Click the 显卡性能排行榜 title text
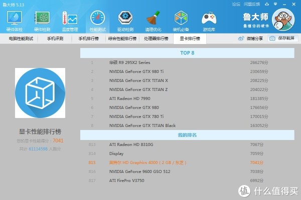The height and width of the screenshot is (200, 301). [40, 131]
